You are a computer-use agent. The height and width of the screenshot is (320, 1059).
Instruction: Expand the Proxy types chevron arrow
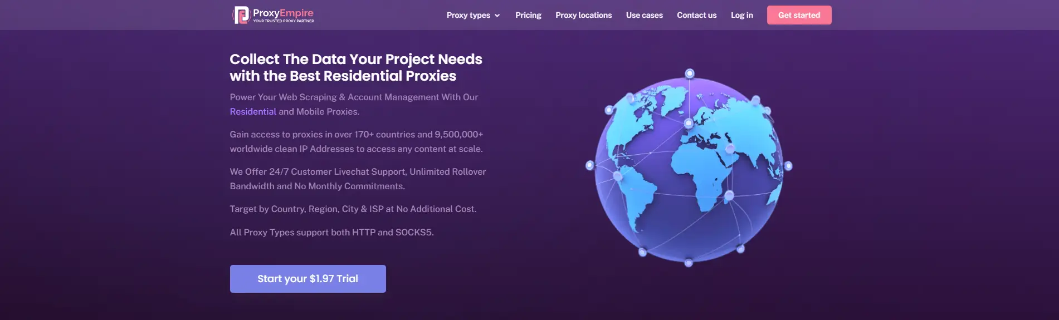click(x=497, y=16)
